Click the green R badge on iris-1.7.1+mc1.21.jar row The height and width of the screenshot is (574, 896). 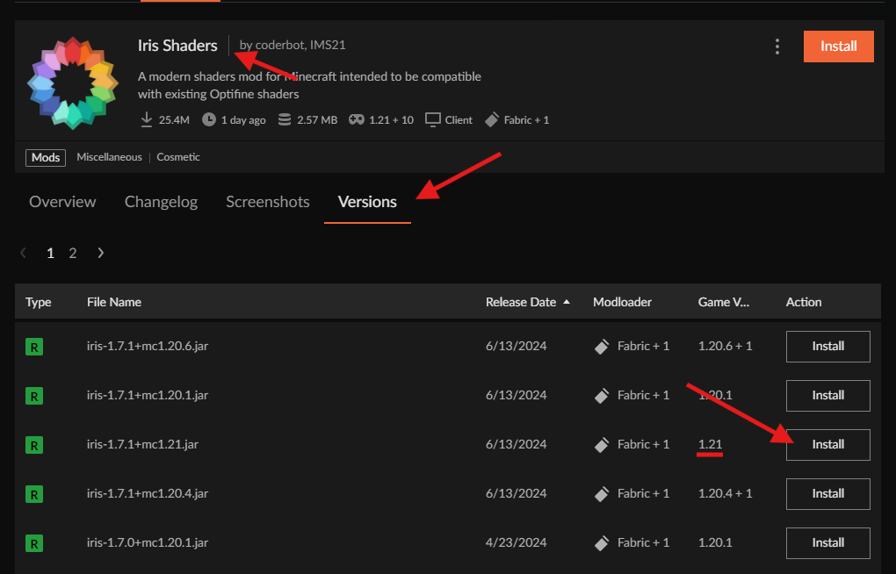coord(33,445)
